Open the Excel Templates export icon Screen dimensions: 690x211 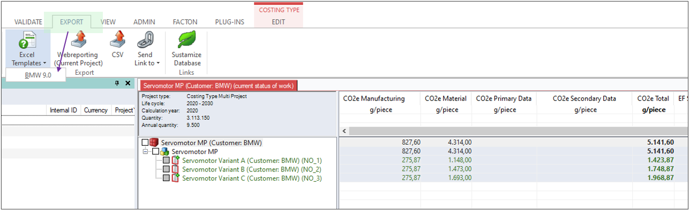27,40
